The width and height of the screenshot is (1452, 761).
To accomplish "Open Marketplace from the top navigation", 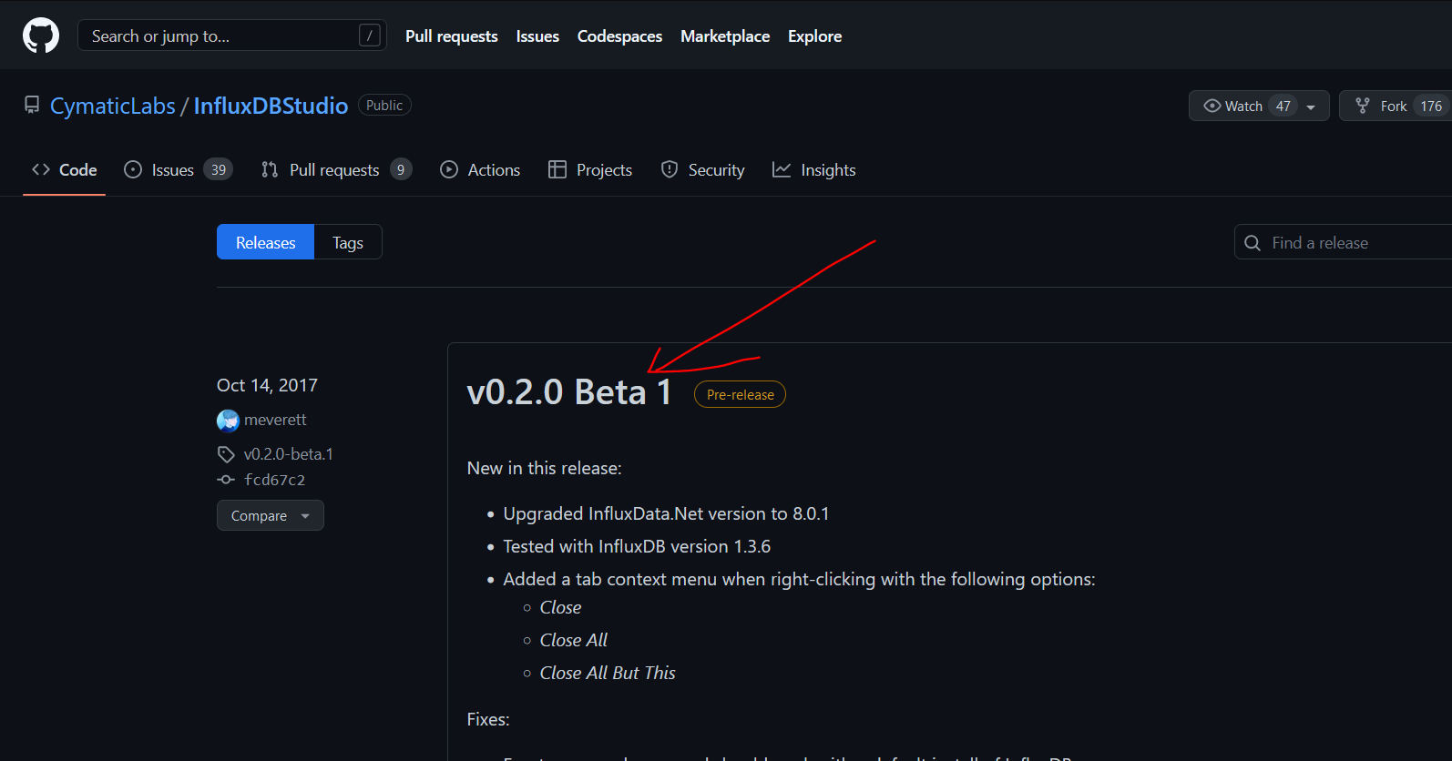I will [x=725, y=36].
